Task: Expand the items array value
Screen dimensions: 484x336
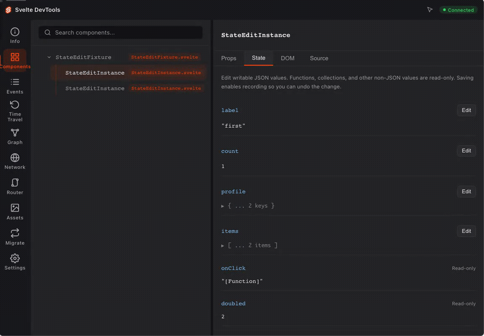Action: tap(222, 246)
